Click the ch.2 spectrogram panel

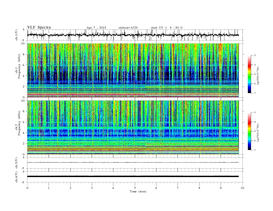[x=133, y=127]
